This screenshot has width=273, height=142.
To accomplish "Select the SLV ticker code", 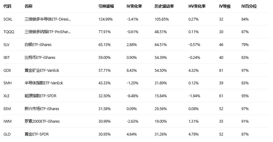I will [x=6, y=44].
